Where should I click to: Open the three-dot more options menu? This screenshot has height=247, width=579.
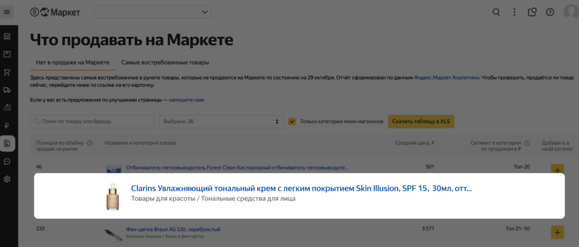click(514, 12)
